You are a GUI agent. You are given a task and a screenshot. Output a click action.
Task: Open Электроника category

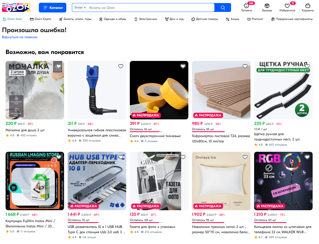(146, 19)
